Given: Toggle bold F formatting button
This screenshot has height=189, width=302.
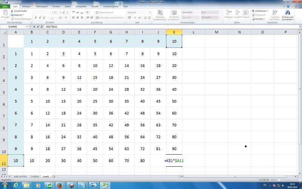Looking at the screenshot, I should click(36, 17).
